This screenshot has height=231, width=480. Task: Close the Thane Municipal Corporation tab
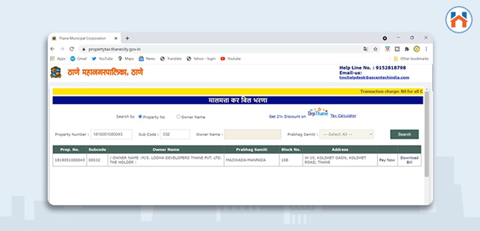tap(116, 38)
